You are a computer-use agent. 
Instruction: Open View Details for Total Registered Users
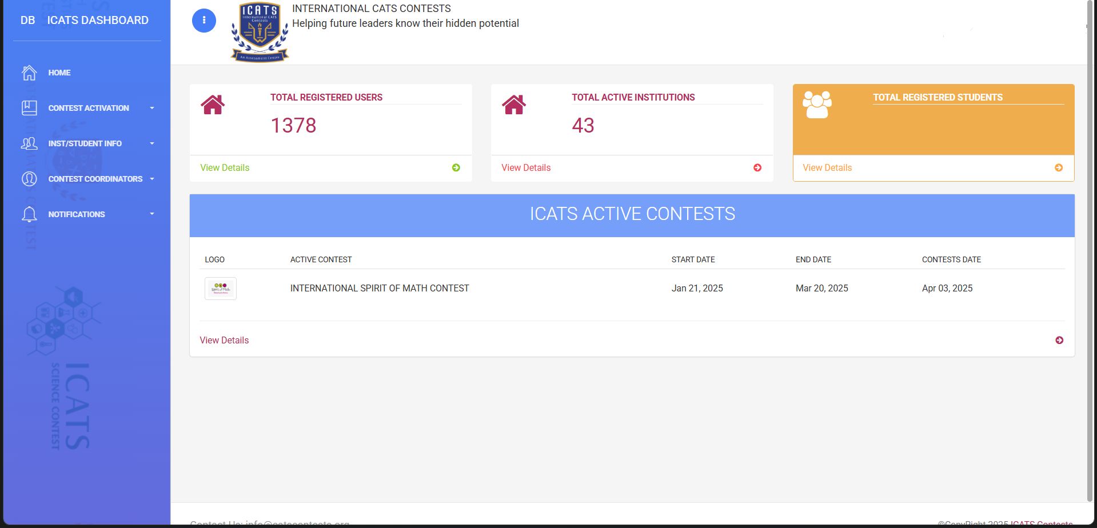pos(225,167)
